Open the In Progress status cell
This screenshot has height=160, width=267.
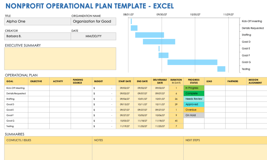[194, 88]
